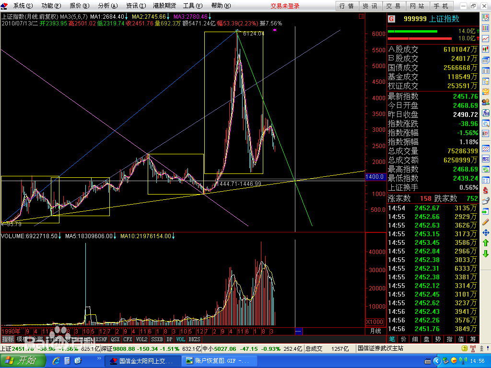Viewport: 491px width, 368px height.
Task: Click the 行情 button in top bar
Action: pyautogui.click(x=347, y=6)
